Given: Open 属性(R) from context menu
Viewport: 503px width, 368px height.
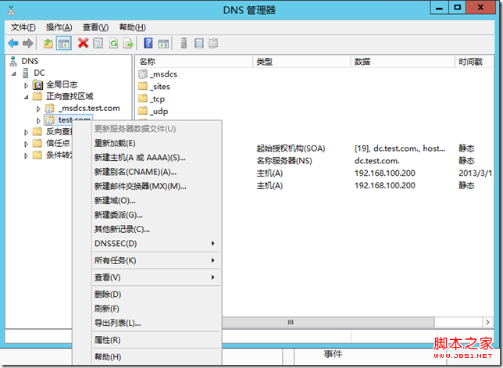Looking at the screenshot, I should click(156, 340).
